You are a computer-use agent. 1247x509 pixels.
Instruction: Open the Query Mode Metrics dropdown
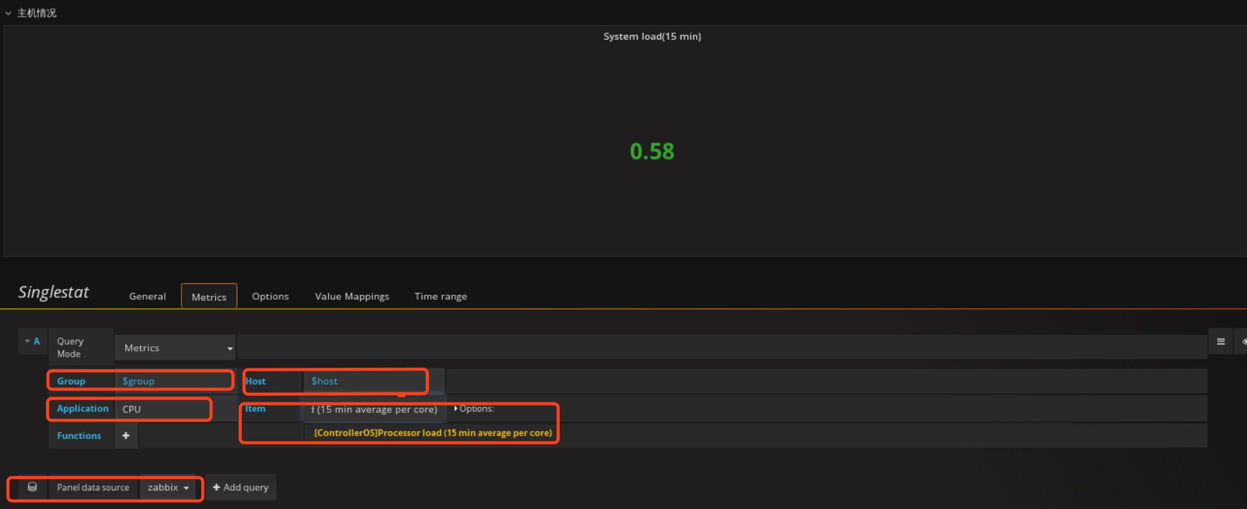(x=175, y=348)
